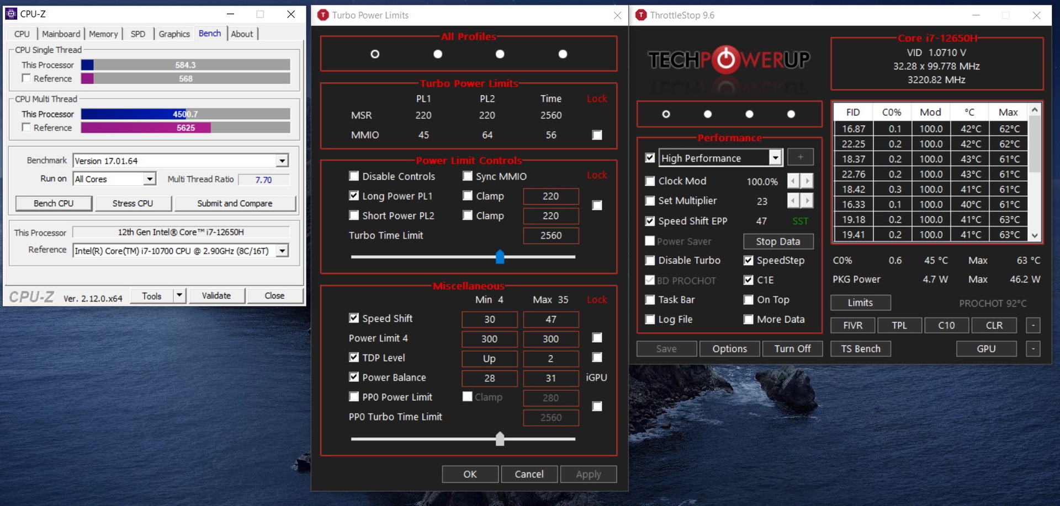
Task: Click the TDP Level Up button field
Action: pos(490,358)
